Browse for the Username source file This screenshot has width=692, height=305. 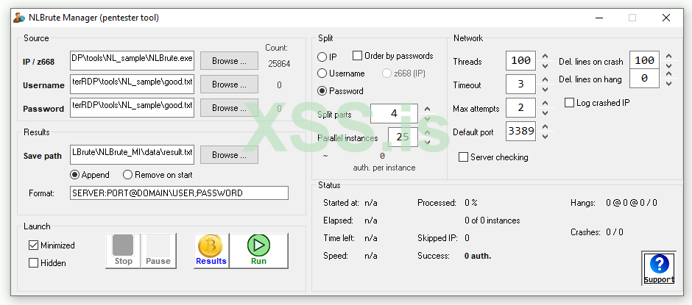click(x=229, y=85)
